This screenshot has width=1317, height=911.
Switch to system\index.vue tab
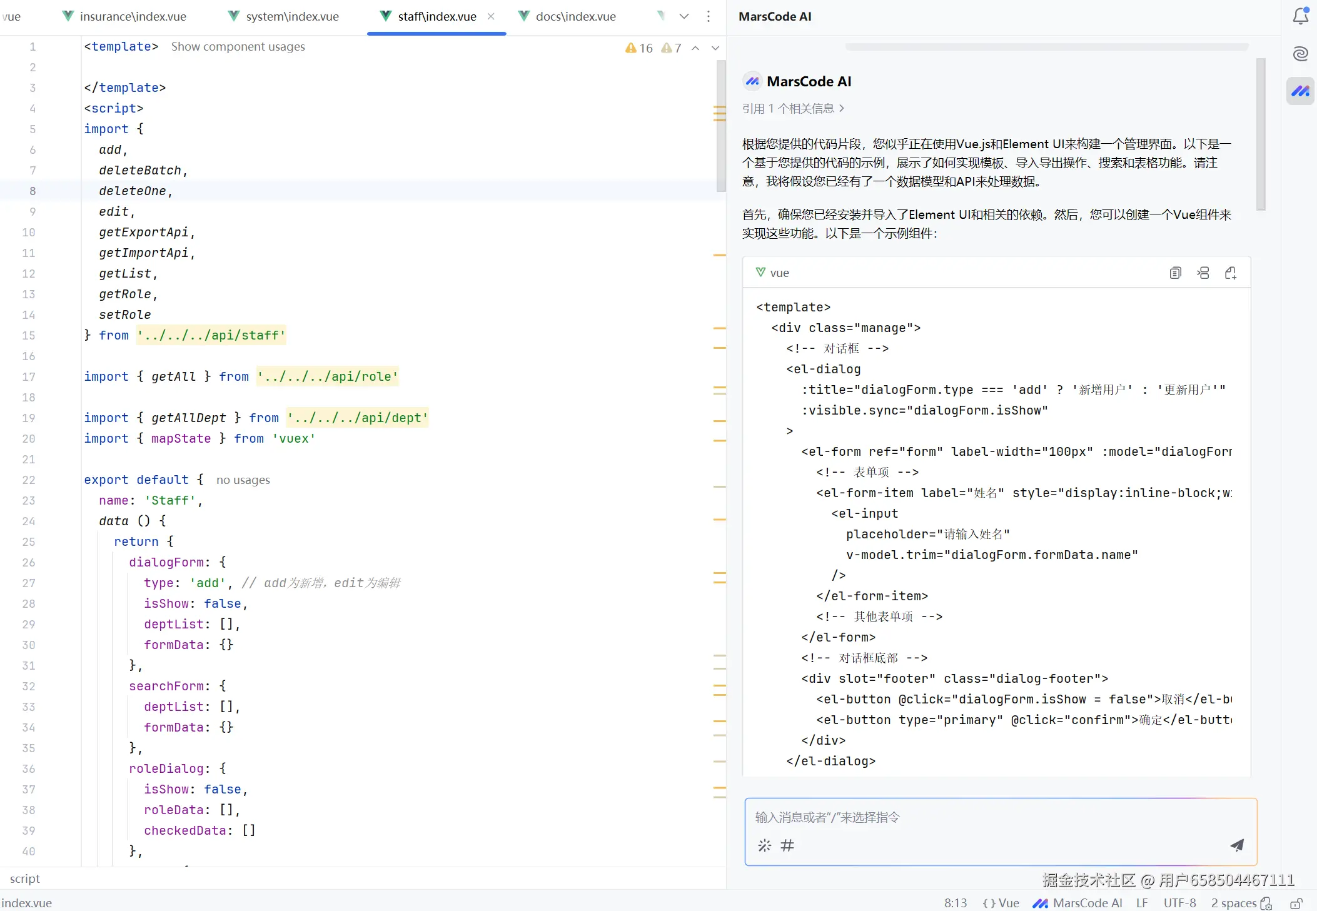click(291, 16)
